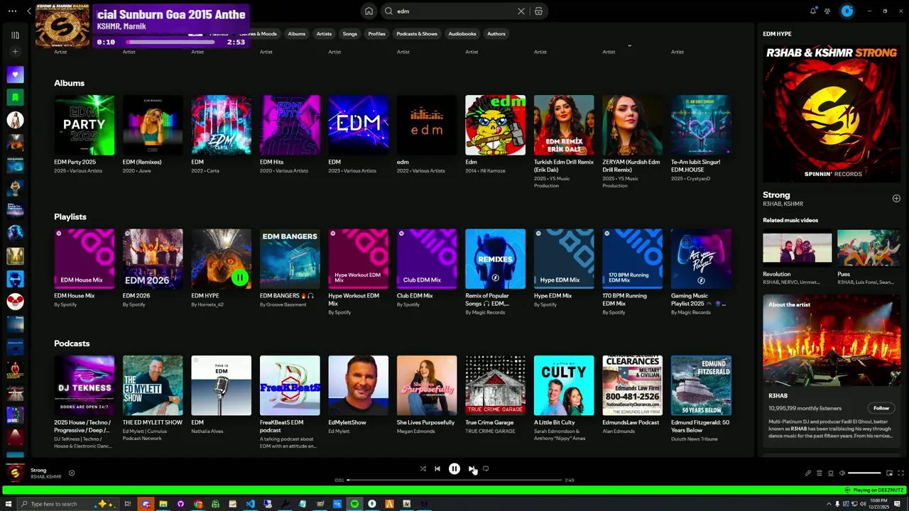Viewport: 909px width, 511px height.
Task: Toggle shuffle playback
Action: tap(423, 468)
